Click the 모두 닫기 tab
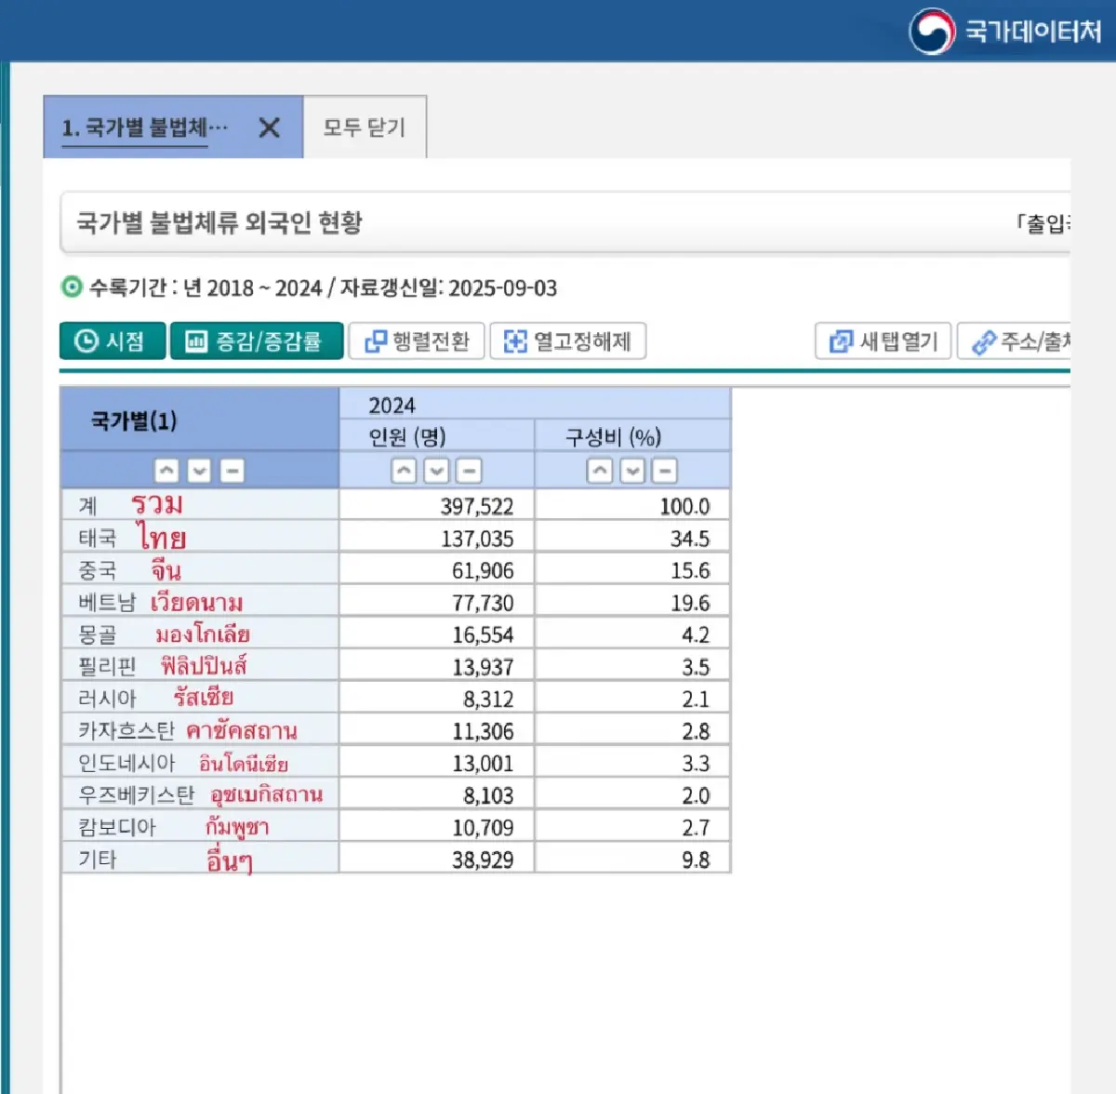The height and width of the screenshot is (1094, 1116). [x=365, y=127]
